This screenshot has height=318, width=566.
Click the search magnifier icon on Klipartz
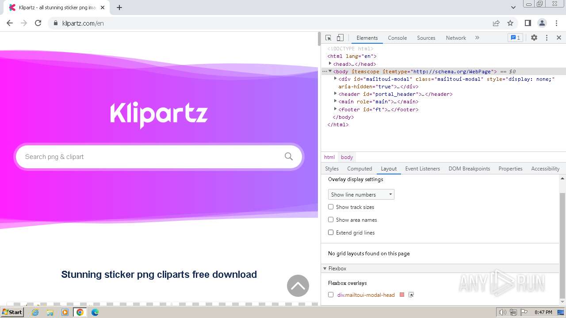289,156
